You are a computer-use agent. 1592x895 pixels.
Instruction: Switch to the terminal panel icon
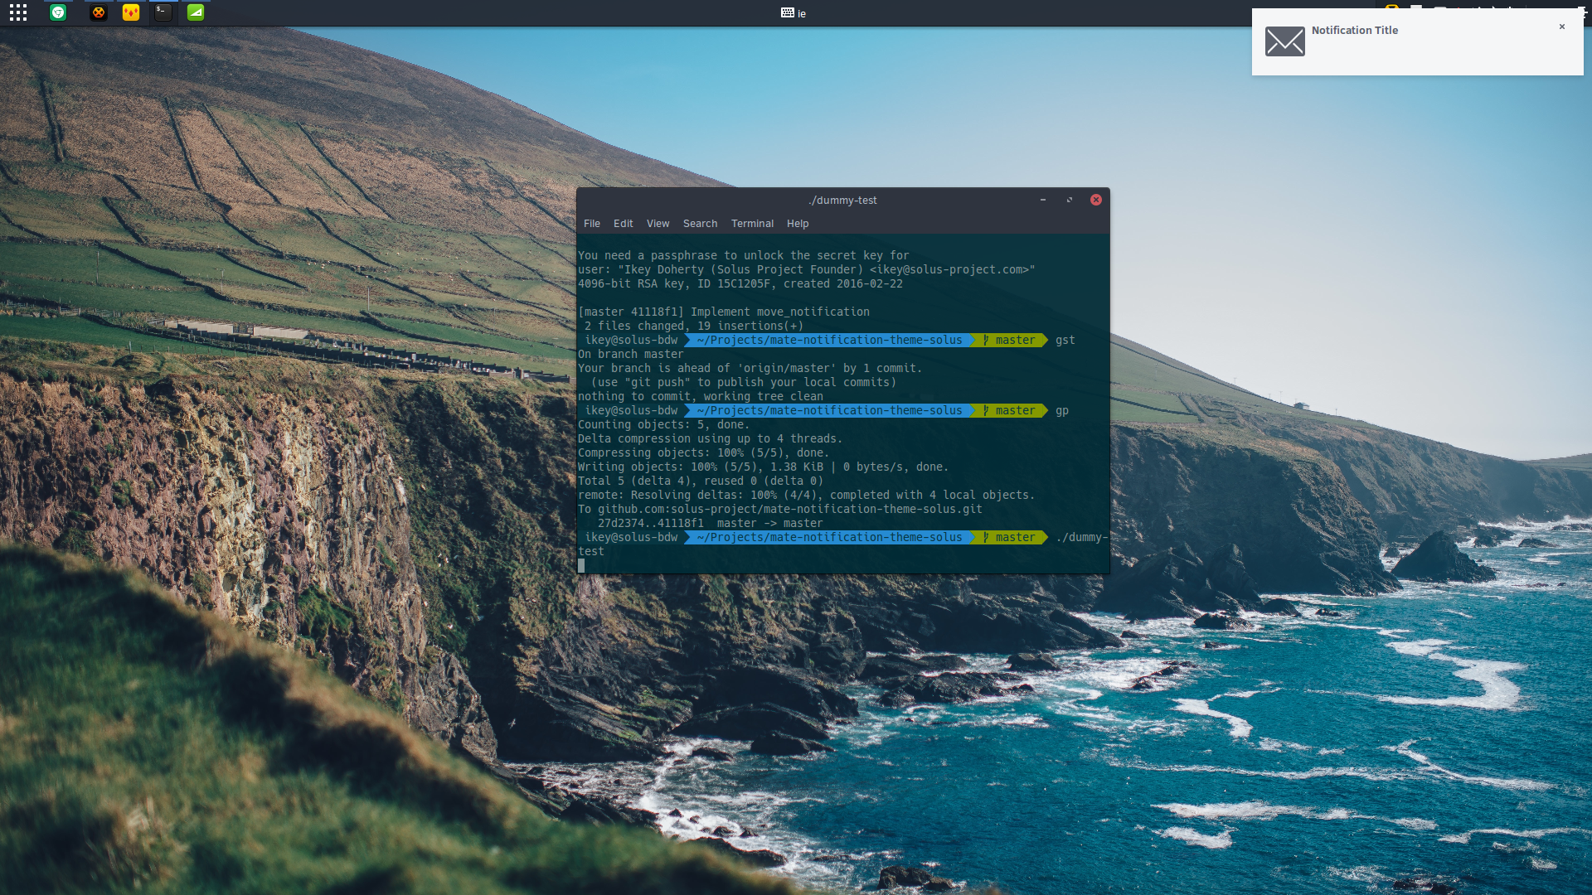coord(163,12)
